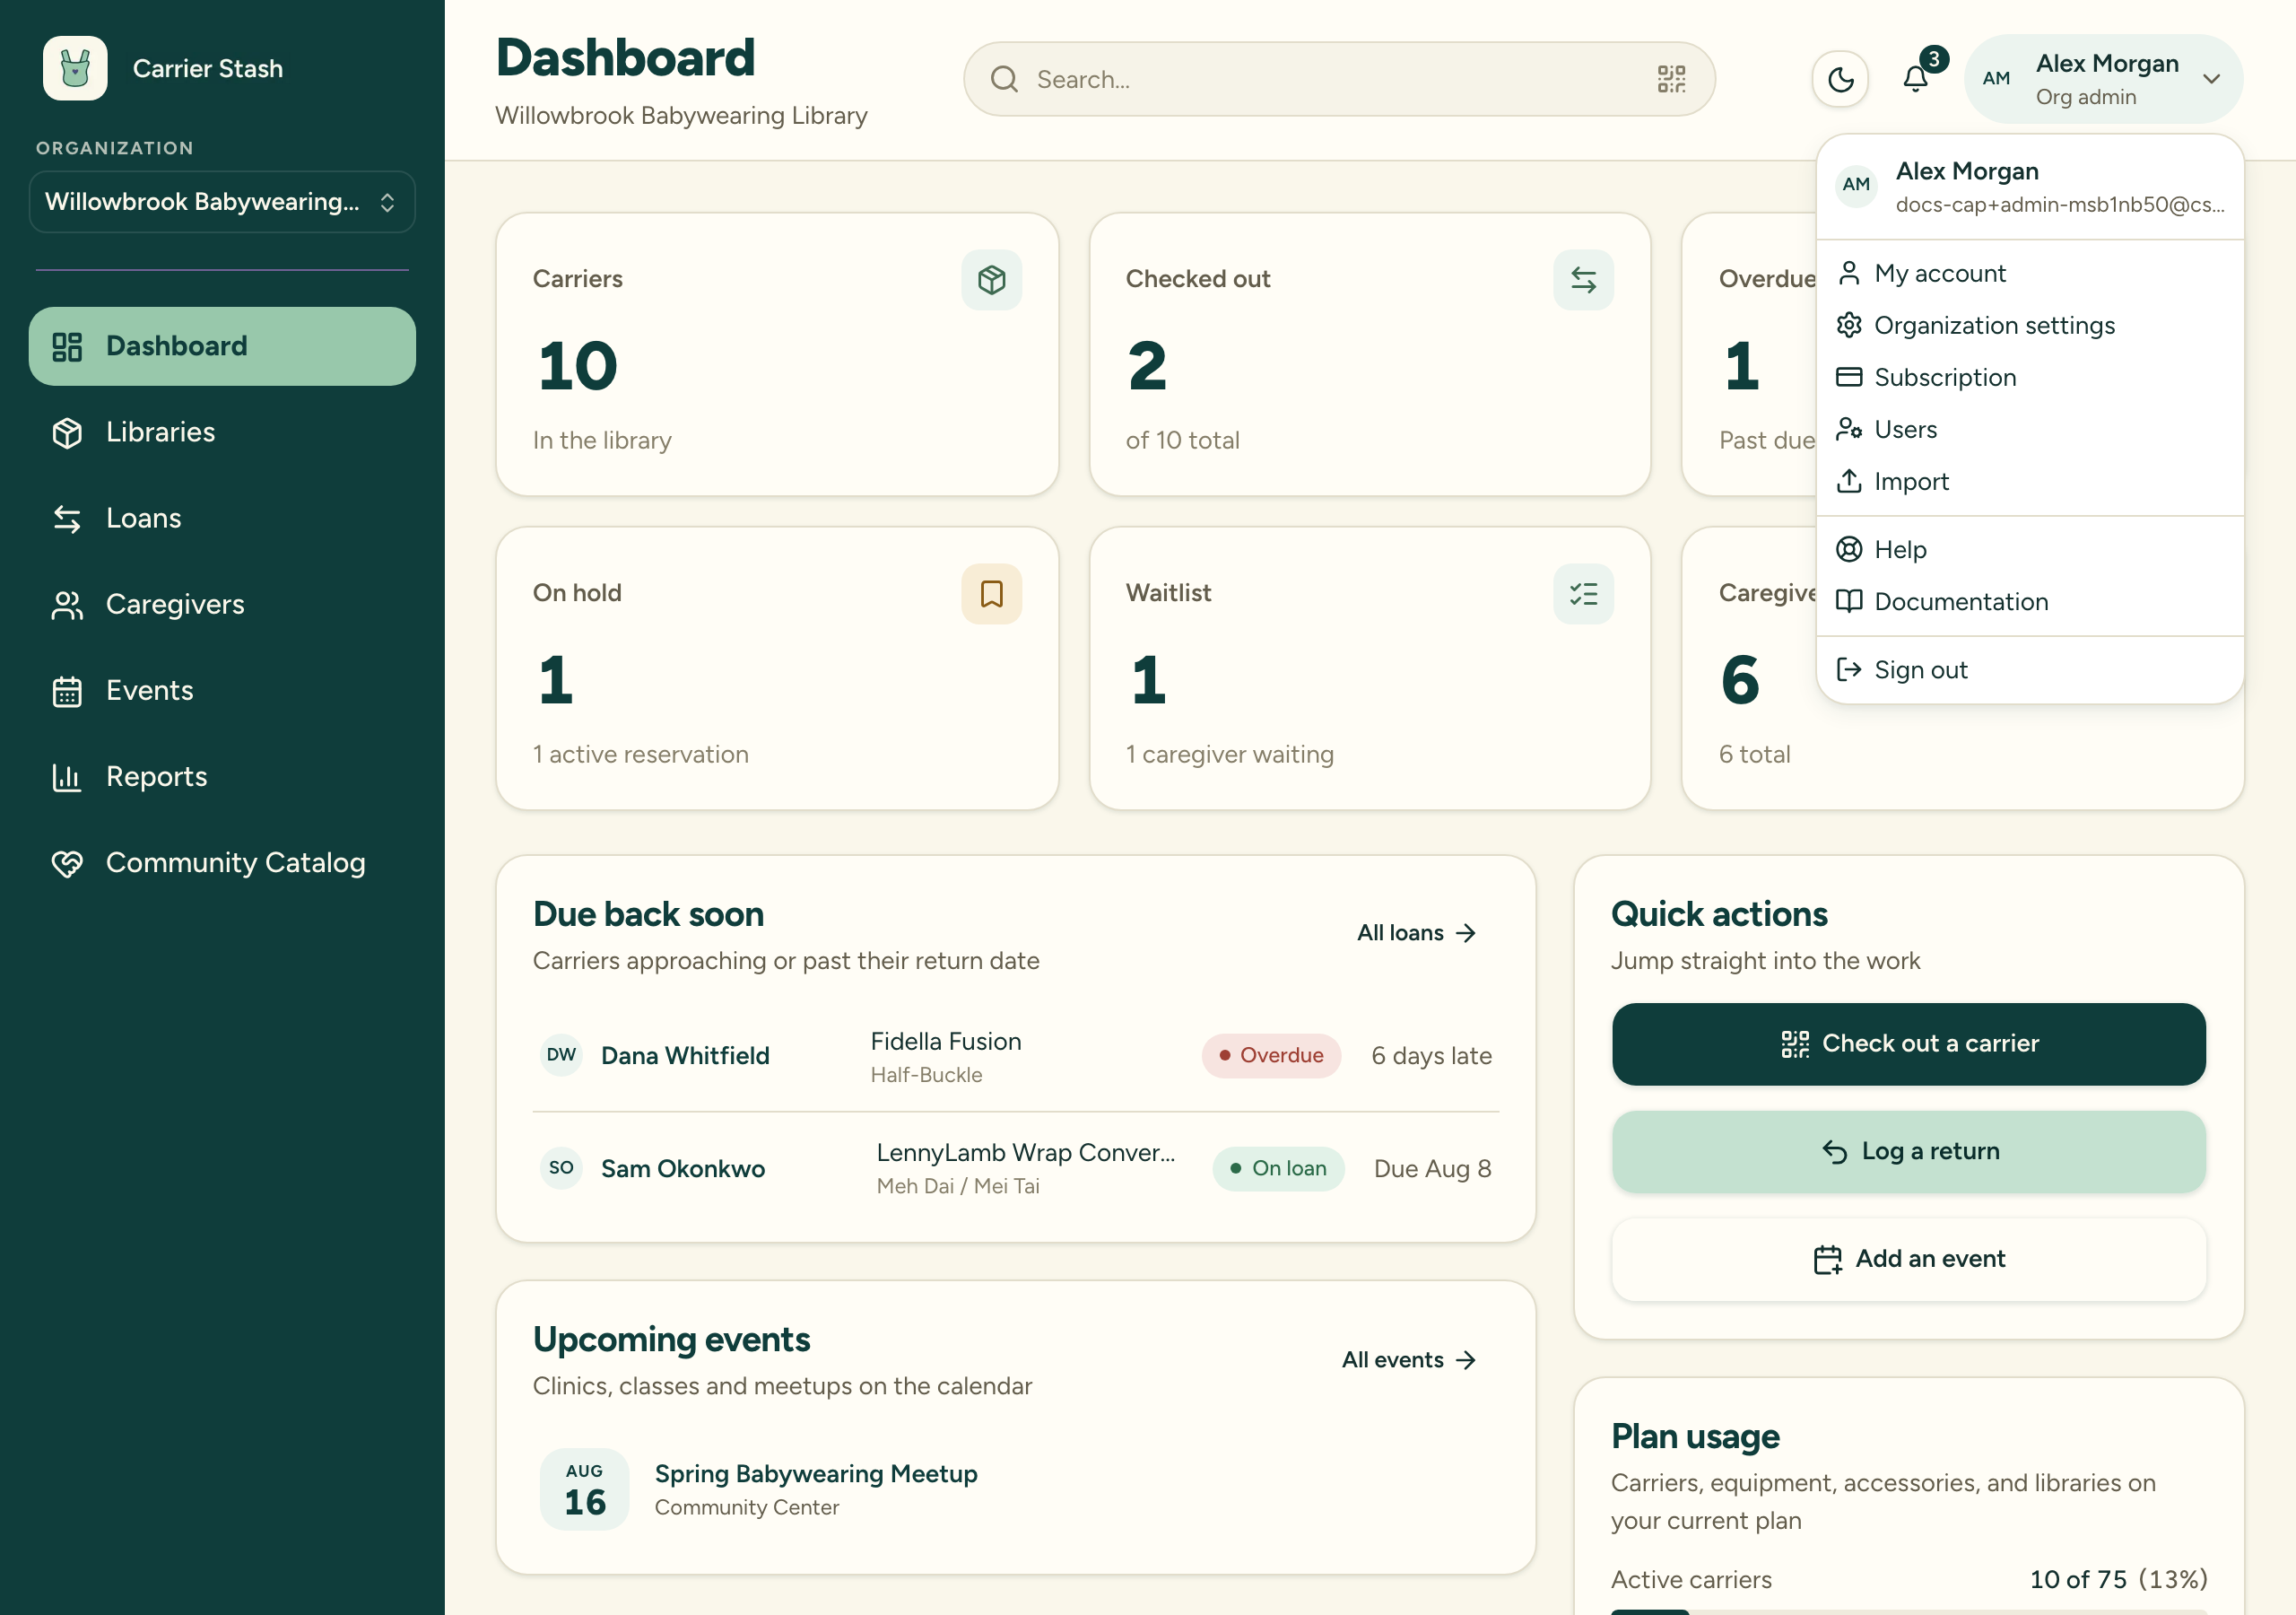Open Organization settings from menu
The width and height of the screenshot is (2296, 1615).
[x=2030, y=325]
